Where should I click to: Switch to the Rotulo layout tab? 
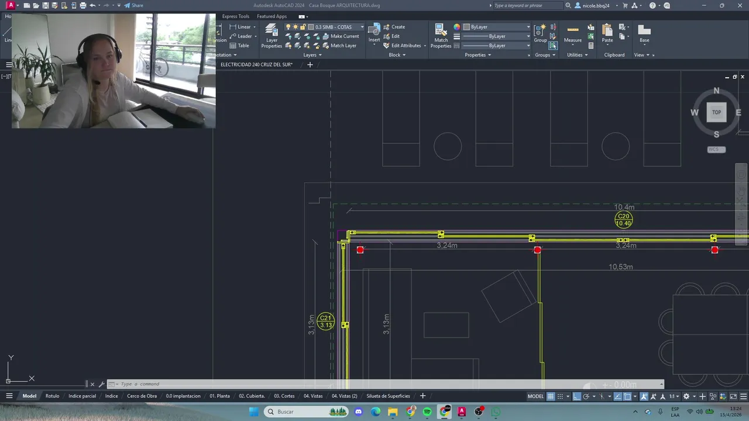coord(52,396)
